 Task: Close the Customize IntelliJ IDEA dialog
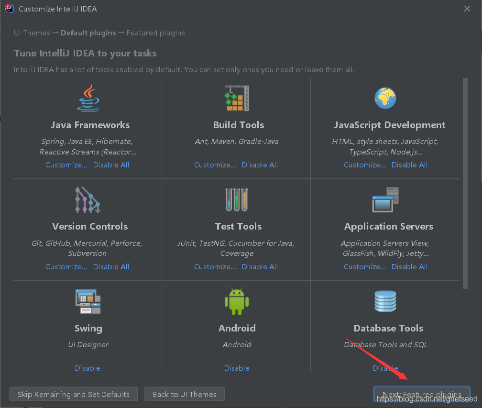click(x=467, y=9)
